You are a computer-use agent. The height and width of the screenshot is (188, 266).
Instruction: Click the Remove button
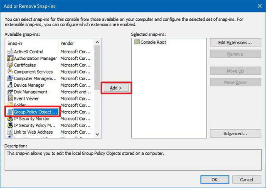click(x=235, y=54)
